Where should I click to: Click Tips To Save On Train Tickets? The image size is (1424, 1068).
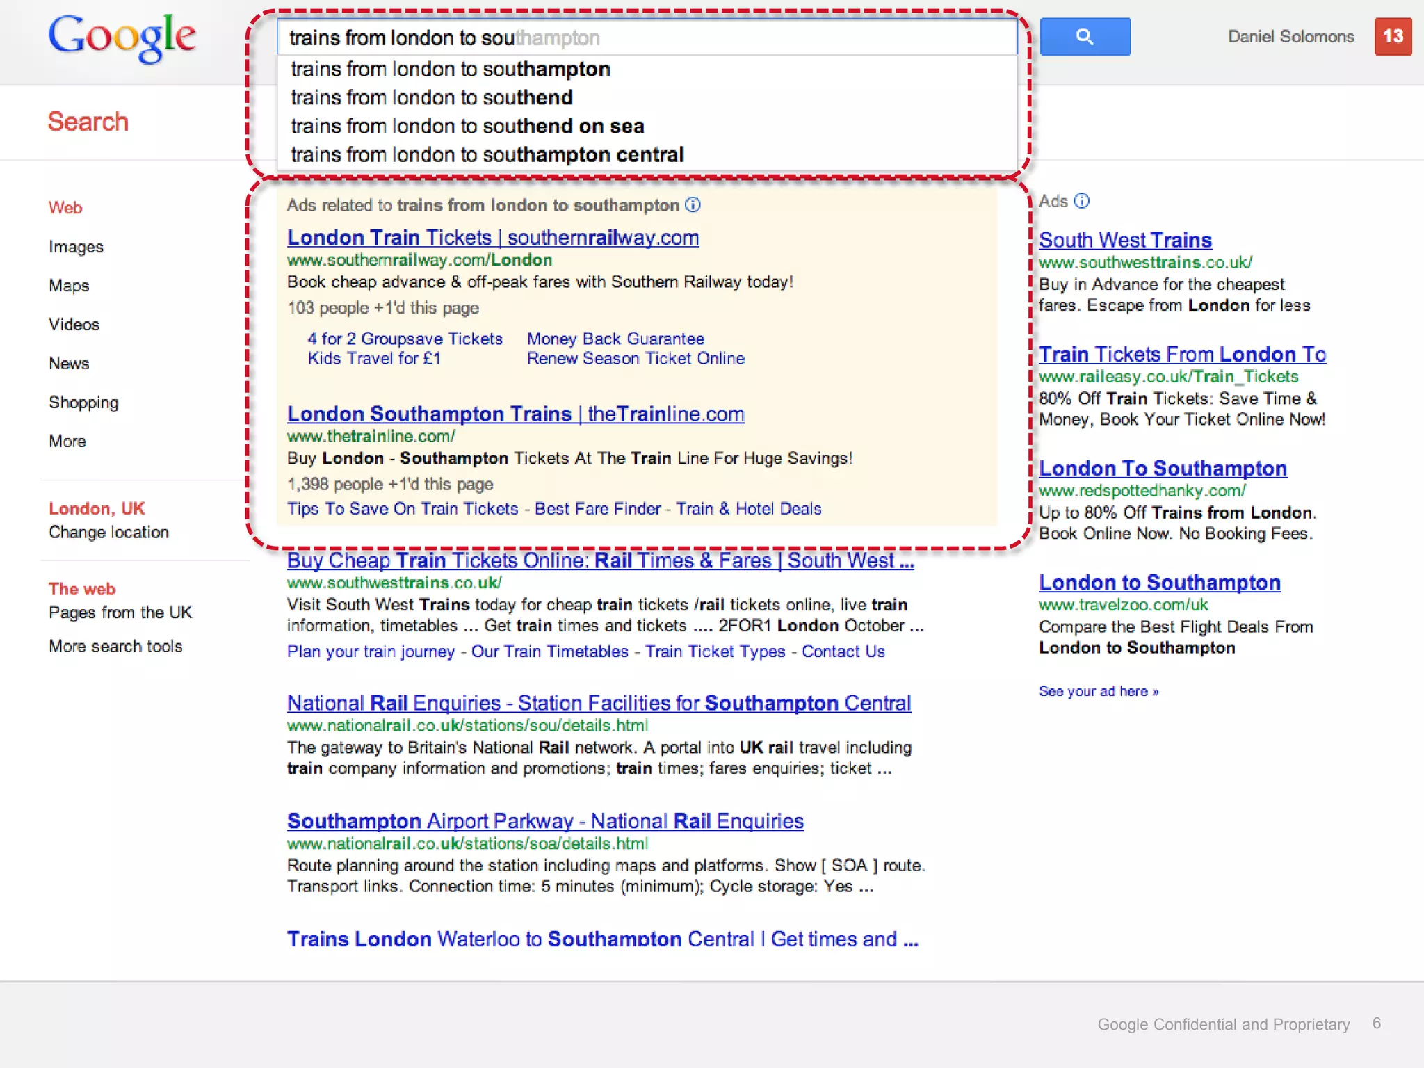(x=403, y=509)
